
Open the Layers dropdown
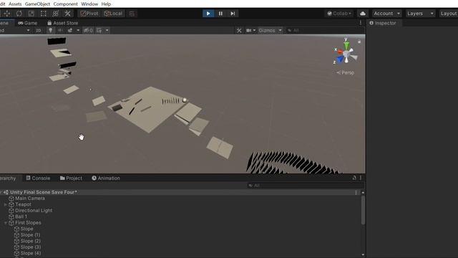tap(420, 14)
